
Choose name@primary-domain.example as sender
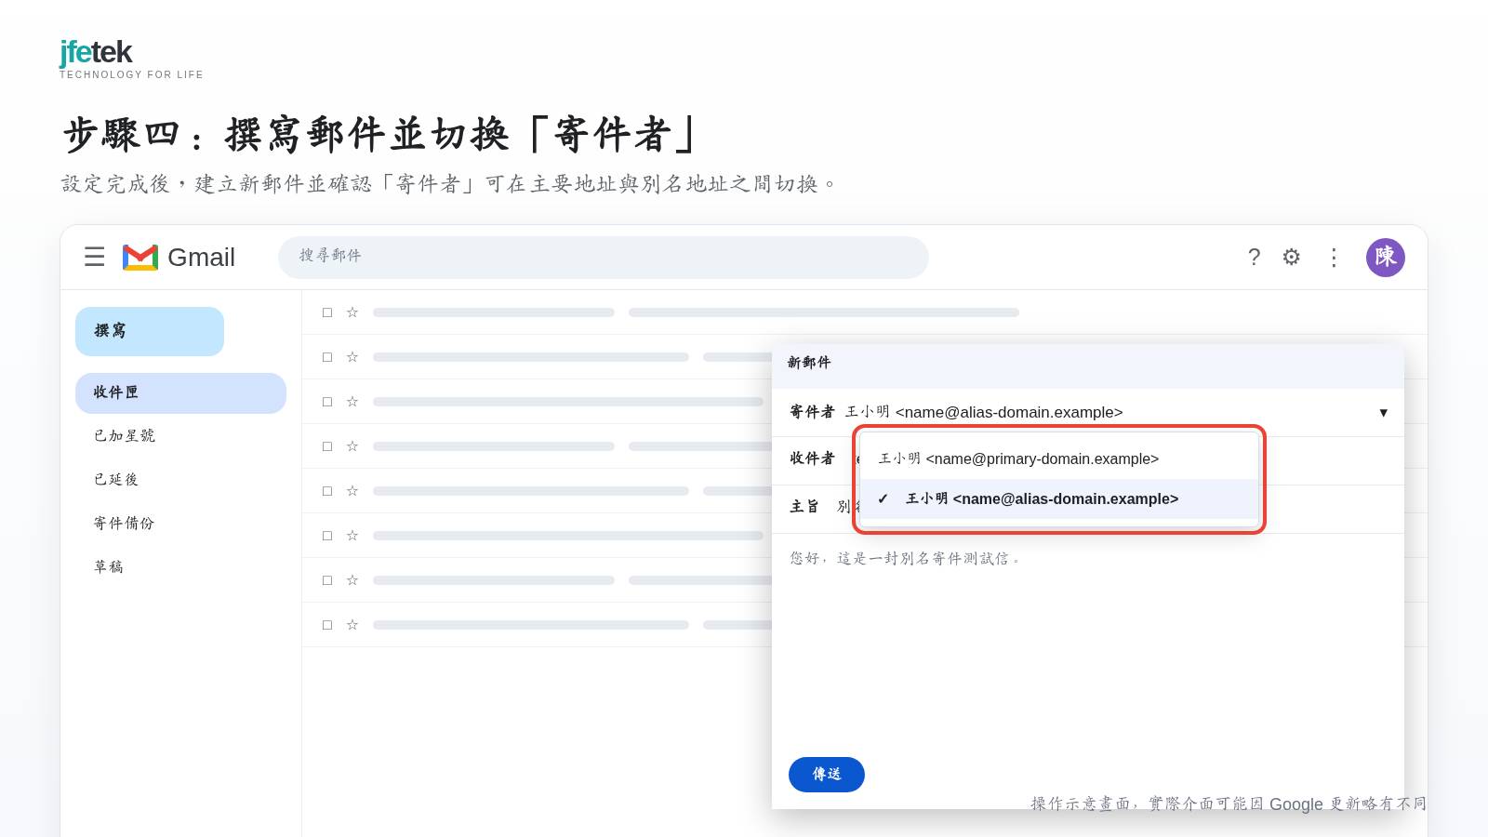pyautogui.click(x=1059, y=459)
